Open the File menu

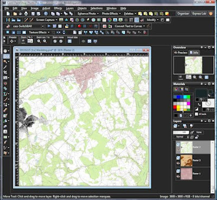7,8
